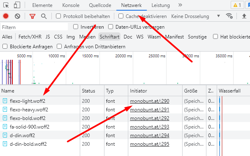Check Daten-URLs verbergen
This screenshot has height=156, width=250.
click(111, 27)
